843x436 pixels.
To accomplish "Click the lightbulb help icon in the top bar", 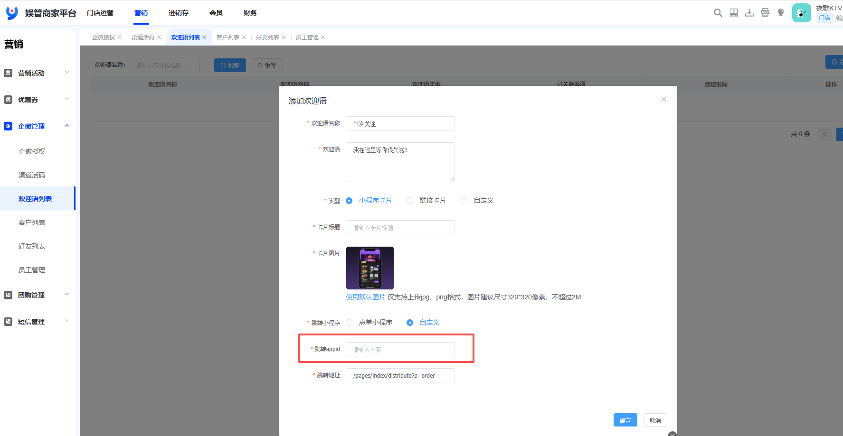I will 780,13.
